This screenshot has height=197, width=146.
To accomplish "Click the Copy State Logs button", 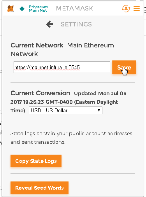I will pos(36,161).
